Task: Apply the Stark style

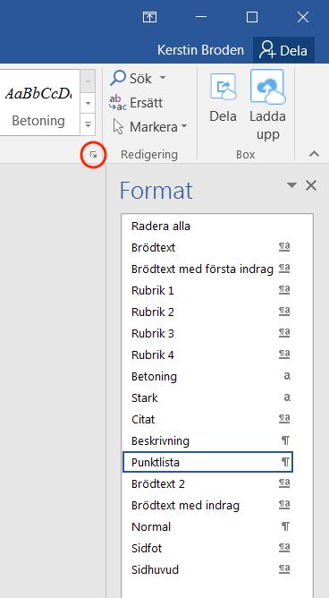Action: pos(208,397)
